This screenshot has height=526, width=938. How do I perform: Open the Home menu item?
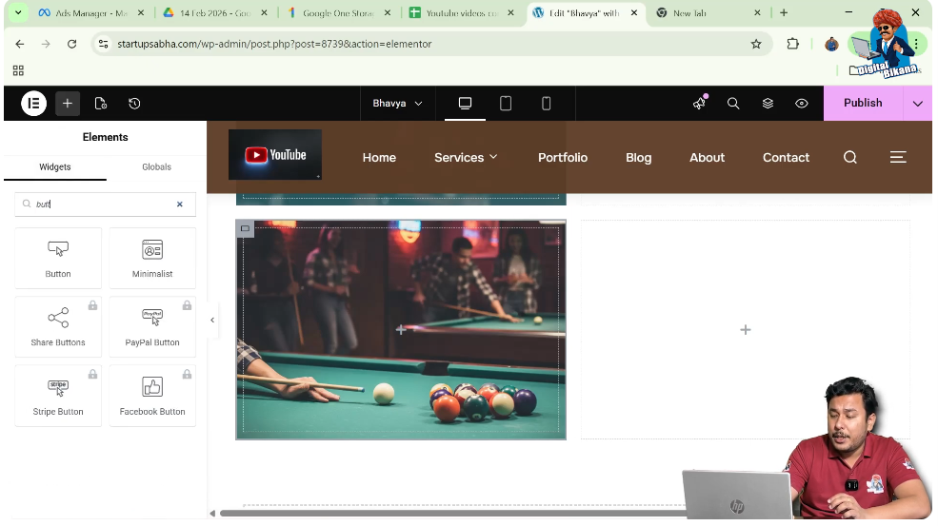(x=379, y=157)
